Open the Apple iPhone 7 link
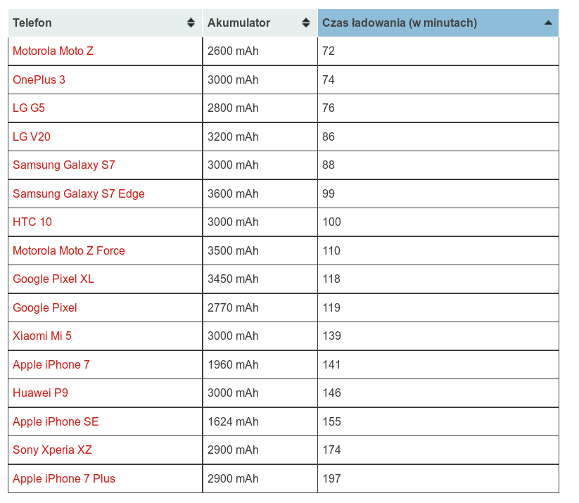The height and width of the screenshot is (503, 579). tap(51, 364)
